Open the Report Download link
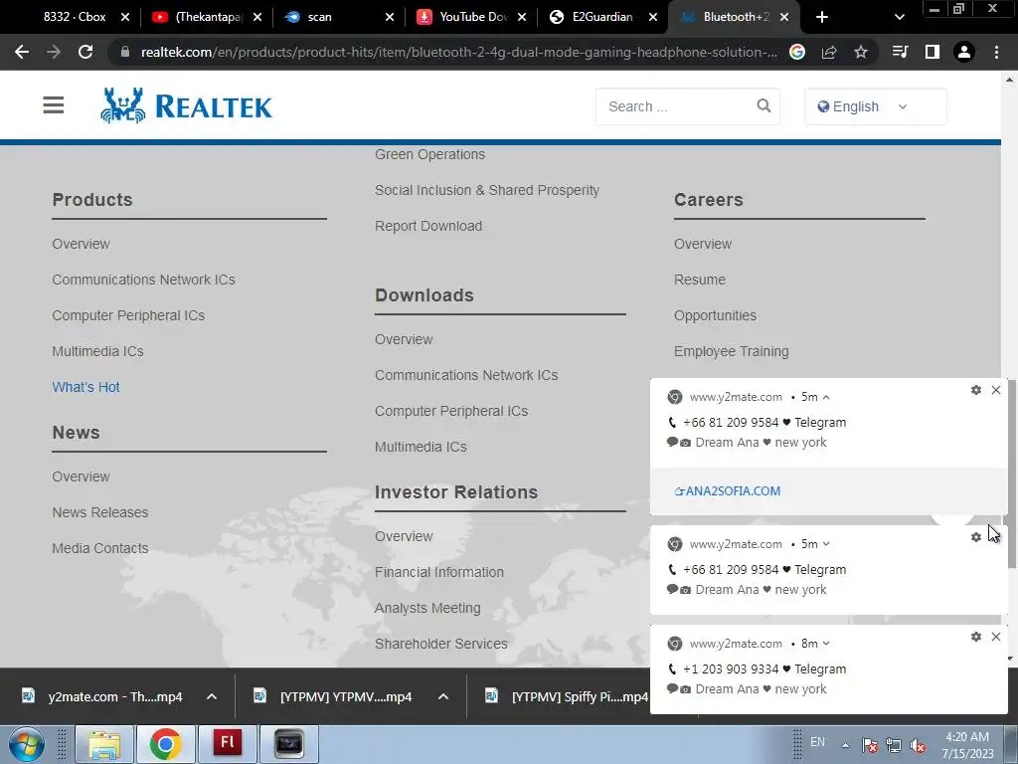 tap(428, 226)
